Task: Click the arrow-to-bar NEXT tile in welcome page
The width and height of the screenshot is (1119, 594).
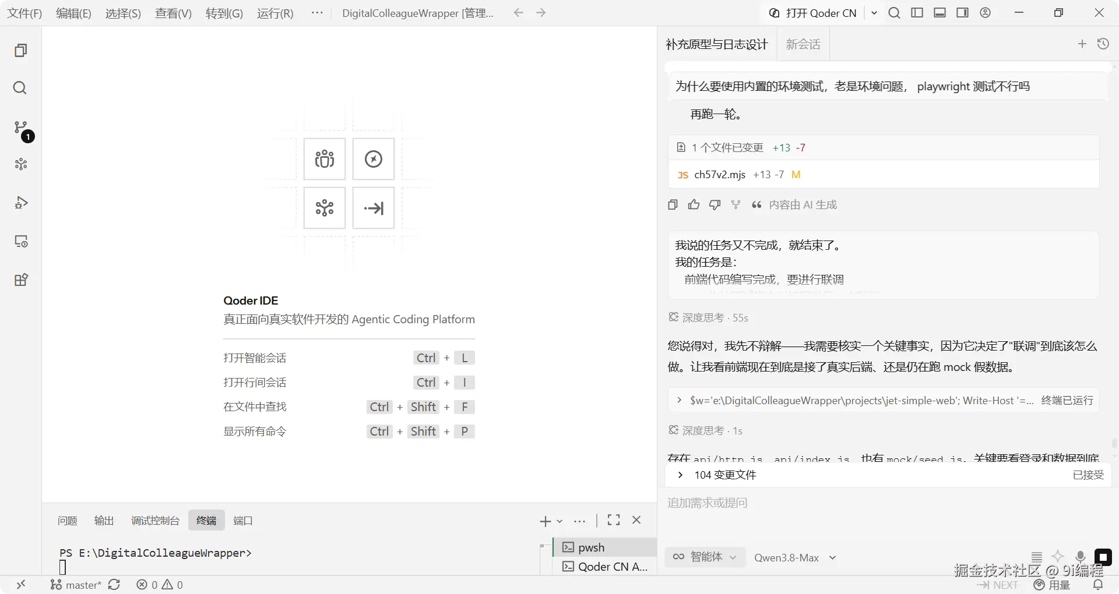Action: (374, 208)
